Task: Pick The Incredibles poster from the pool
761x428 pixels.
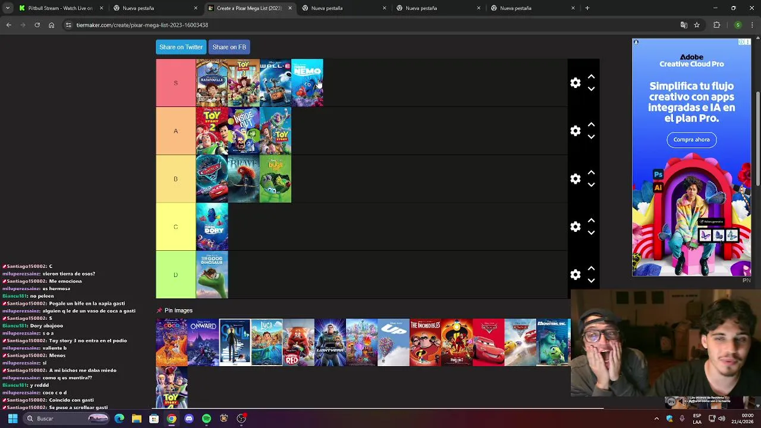Action: pyautogui.click(x=425, y=342)
